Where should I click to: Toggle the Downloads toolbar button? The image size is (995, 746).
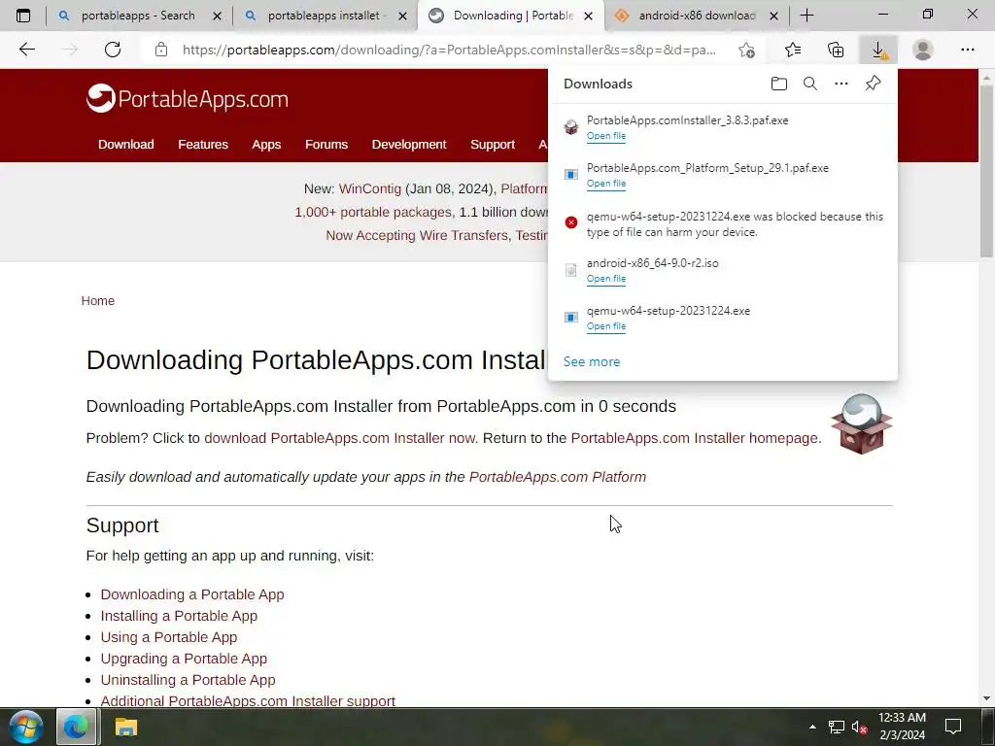[x=878, y=50]
